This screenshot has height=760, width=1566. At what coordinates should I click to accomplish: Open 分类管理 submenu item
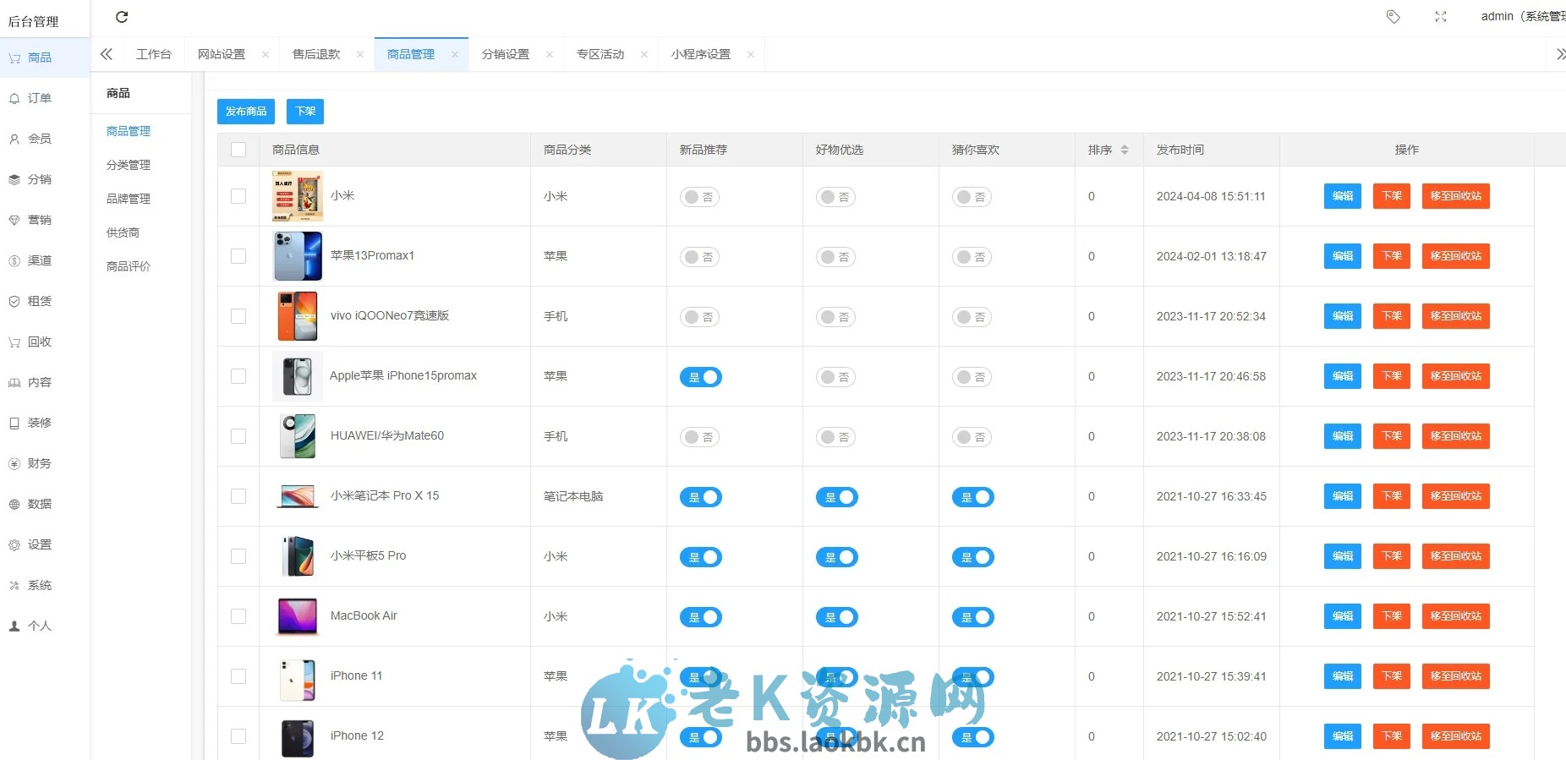click(x=129, y=165)
